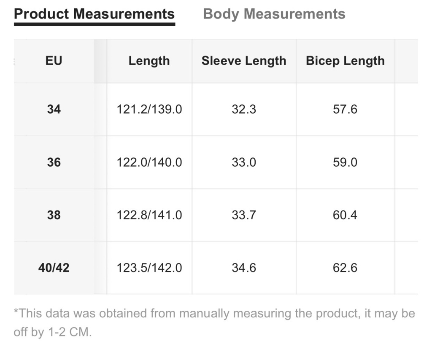Click the Sleeve Length column header

pos(244,61)
